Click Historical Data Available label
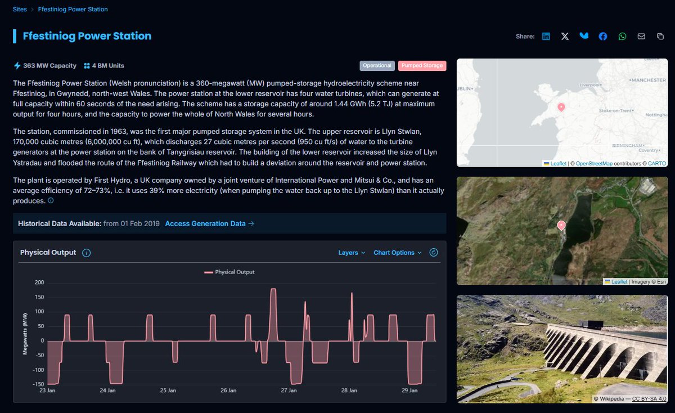675x413 pixels. 60,223
